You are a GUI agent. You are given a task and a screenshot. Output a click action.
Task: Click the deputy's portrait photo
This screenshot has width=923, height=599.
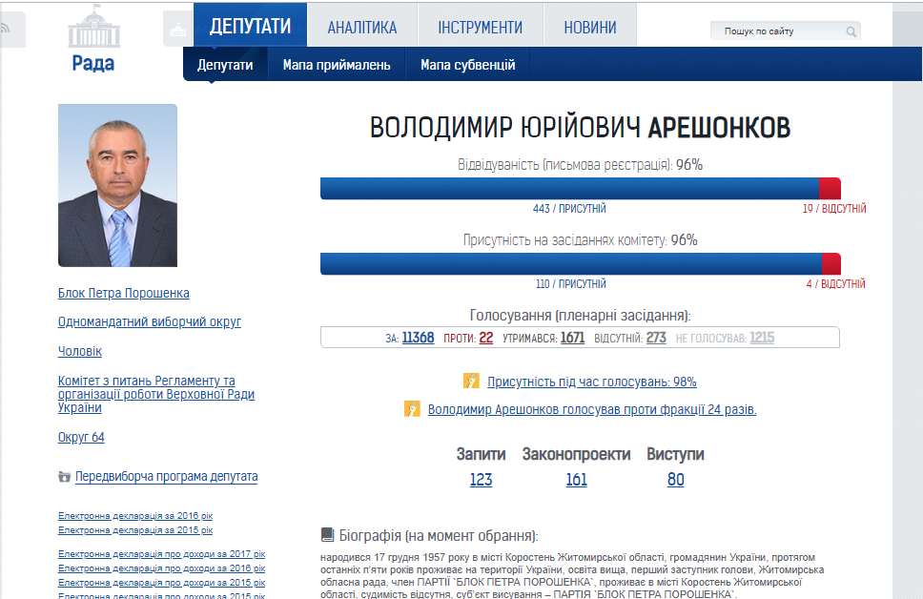click(117, 185)
